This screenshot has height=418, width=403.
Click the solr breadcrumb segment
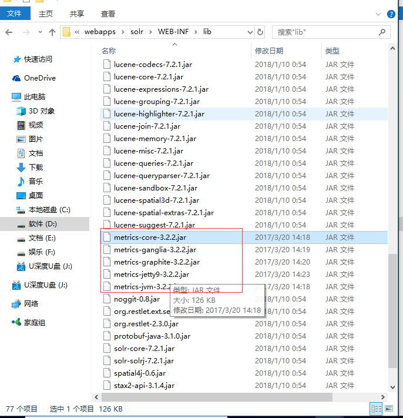[137, 32]
